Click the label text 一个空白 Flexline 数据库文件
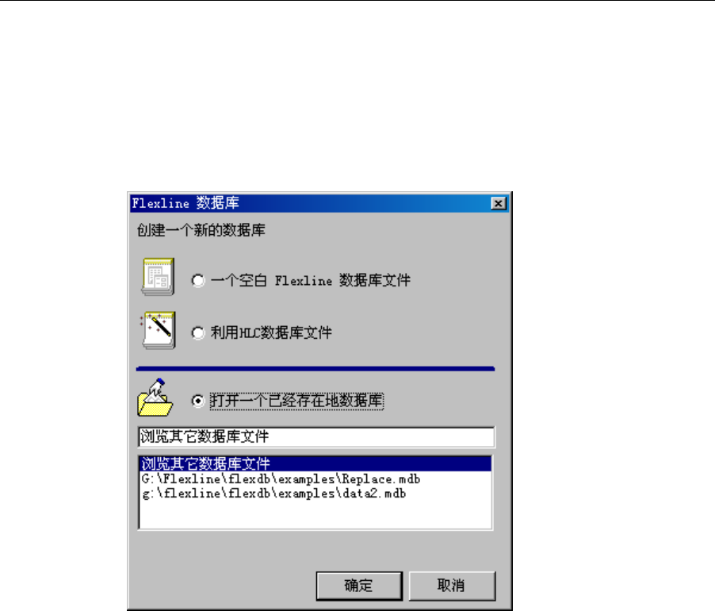The width and height of the screenshot is (715, 611). 311,280
